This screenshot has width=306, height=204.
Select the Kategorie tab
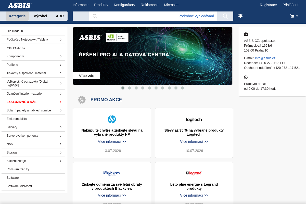(x=17, y=16)
